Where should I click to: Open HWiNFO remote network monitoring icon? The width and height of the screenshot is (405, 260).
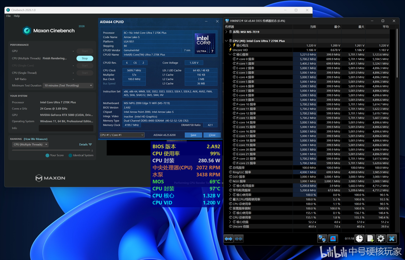[x=322, y=239]
